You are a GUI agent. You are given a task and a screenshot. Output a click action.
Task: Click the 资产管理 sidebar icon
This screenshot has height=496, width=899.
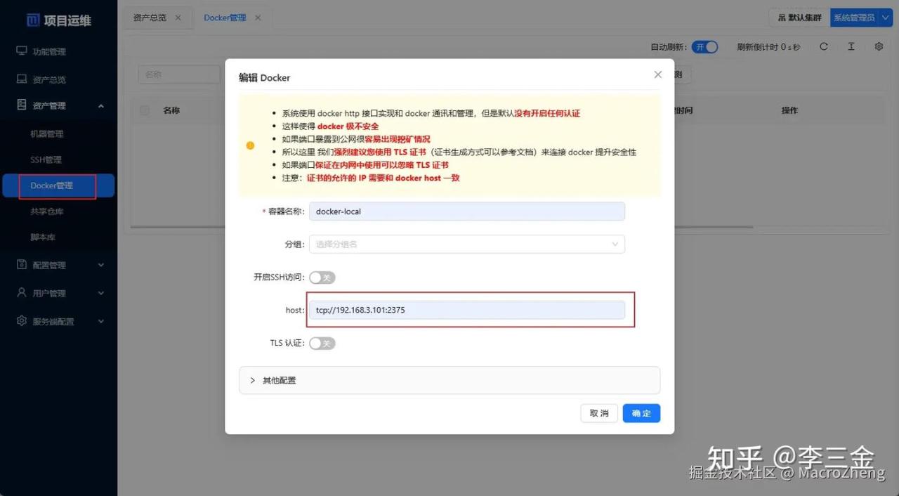tap(22, 105)
